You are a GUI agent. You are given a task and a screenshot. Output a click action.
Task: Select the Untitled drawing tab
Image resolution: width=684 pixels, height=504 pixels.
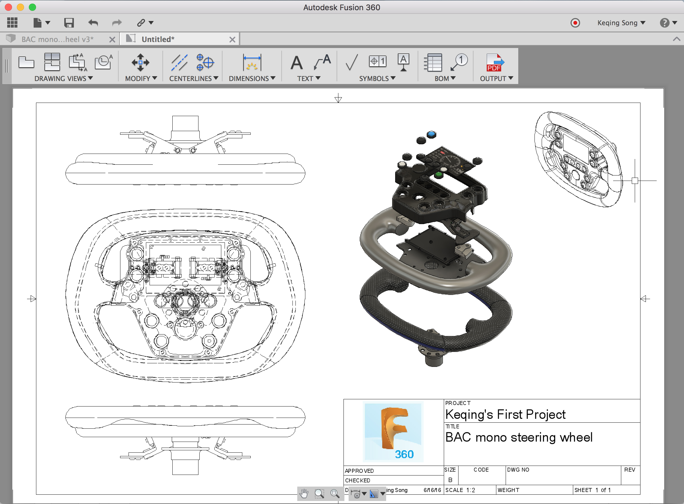tap(158, 39)
